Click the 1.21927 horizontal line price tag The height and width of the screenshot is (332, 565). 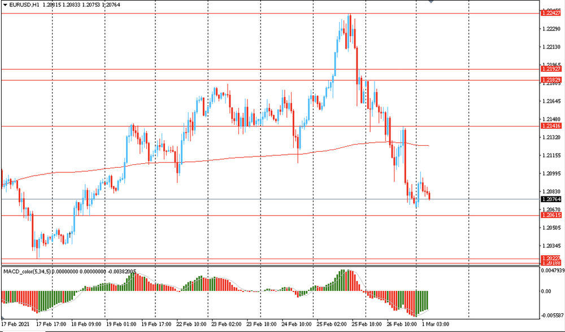point(551,69)
